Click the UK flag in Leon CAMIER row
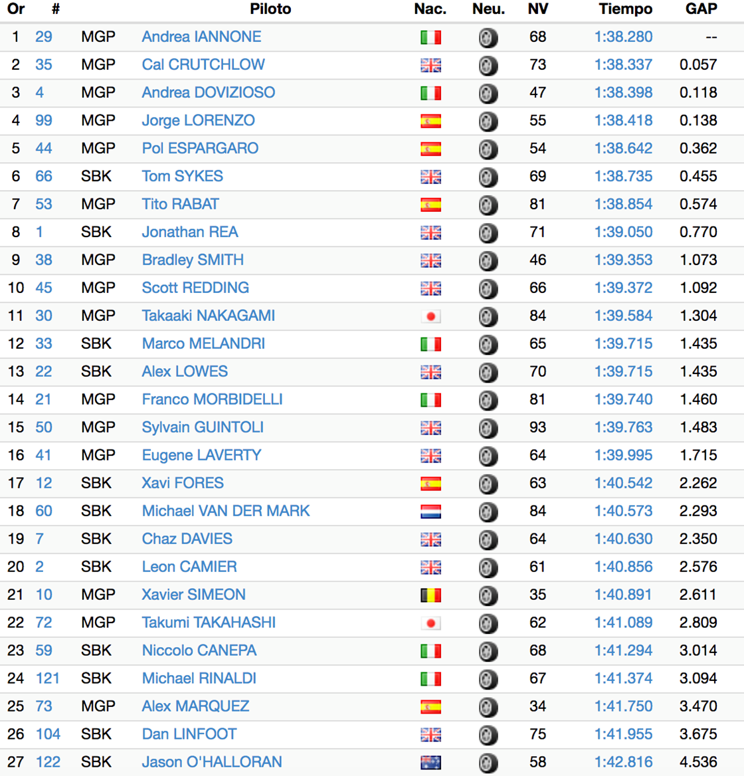The width and height of the screenshot is (744, 776). pyautogui.click(x=430, y=567)
